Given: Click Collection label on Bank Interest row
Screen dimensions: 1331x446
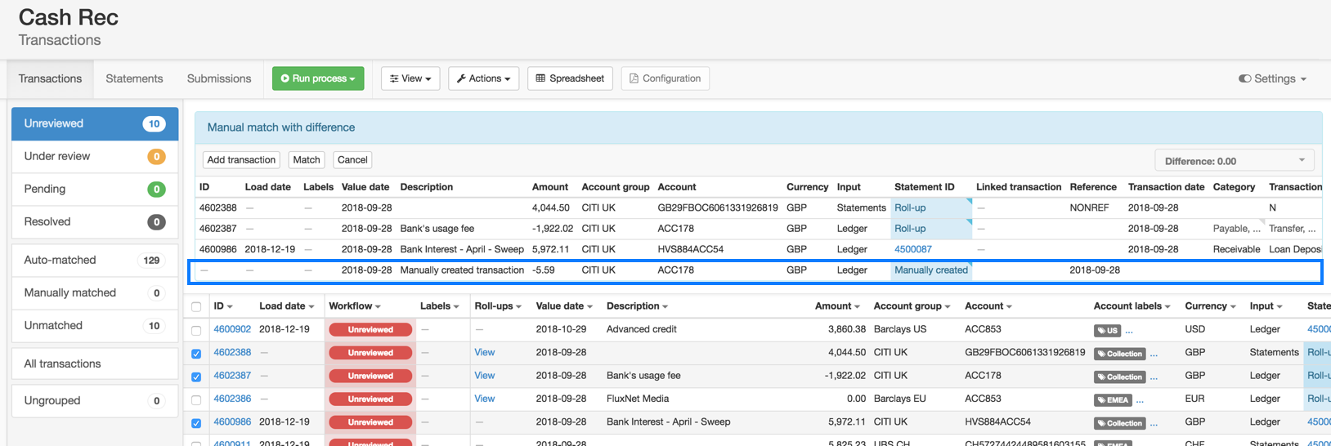Looking at the screenshot, I should (x=1120, y=423).
